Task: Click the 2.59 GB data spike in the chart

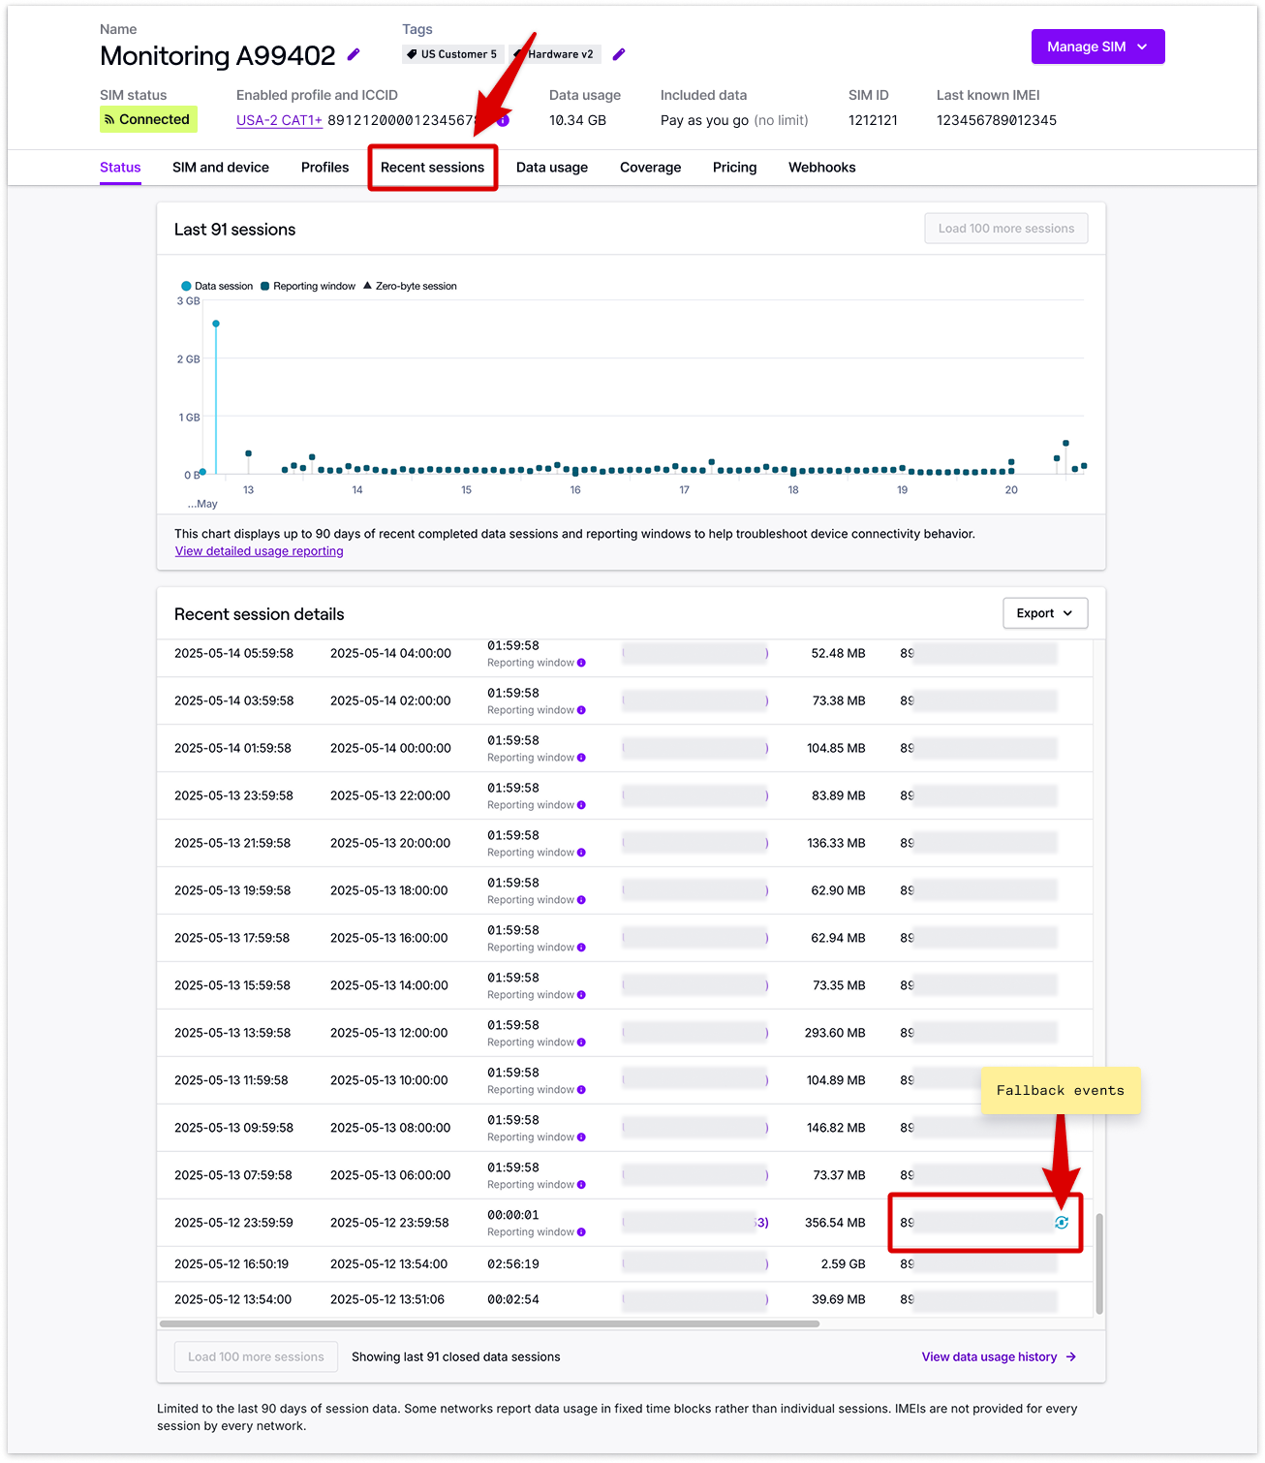Action: tap(216, 324)
